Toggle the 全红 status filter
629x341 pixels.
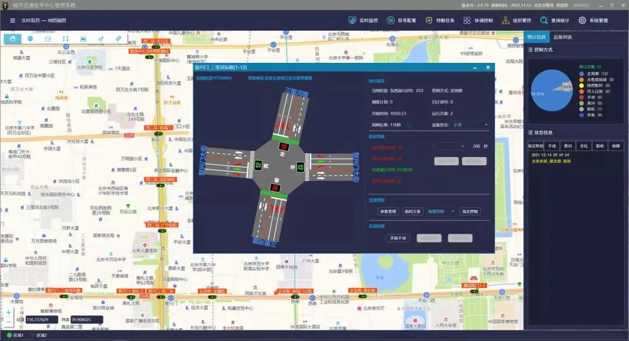[584, 146]
